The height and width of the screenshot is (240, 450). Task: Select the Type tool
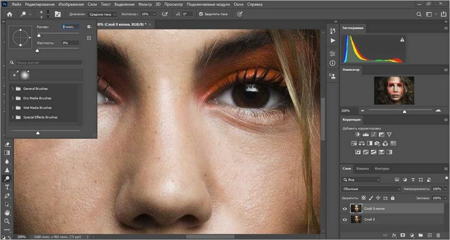tap(7, 187)
